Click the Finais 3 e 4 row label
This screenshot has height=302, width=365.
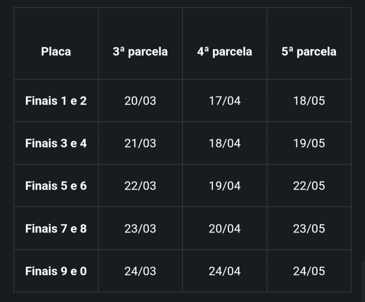(56, 143)
